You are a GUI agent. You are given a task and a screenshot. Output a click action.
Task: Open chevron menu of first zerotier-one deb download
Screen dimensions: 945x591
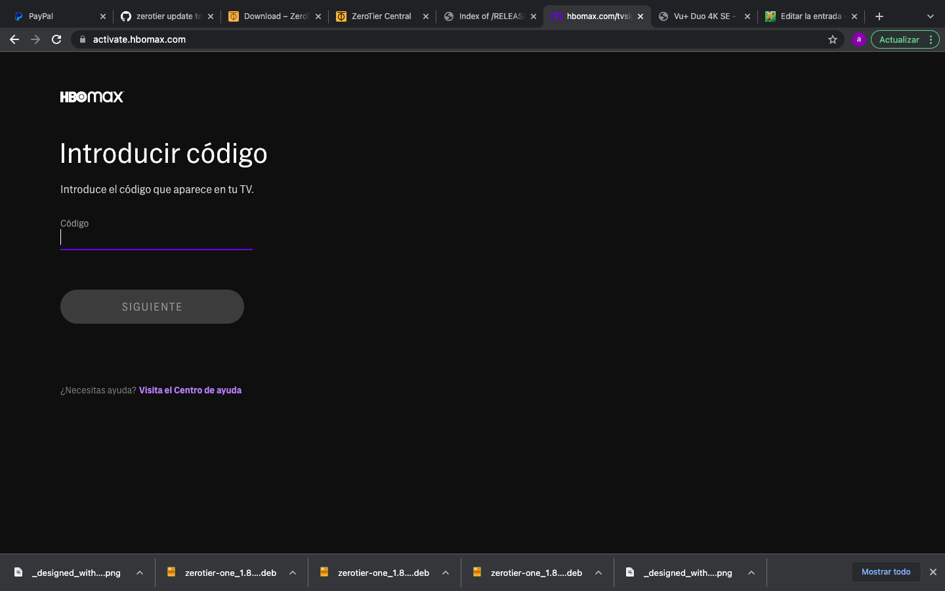293,573
